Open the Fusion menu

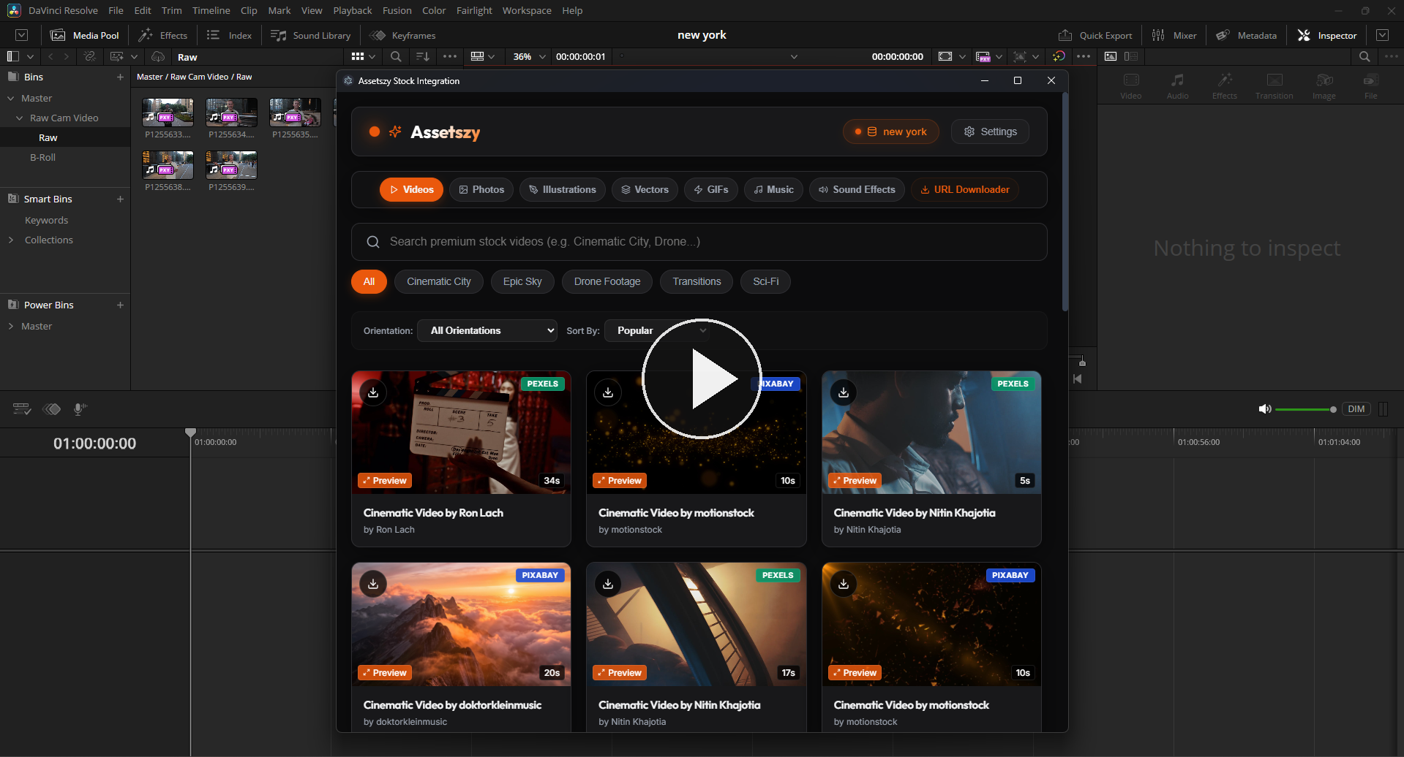click(397, 10)
